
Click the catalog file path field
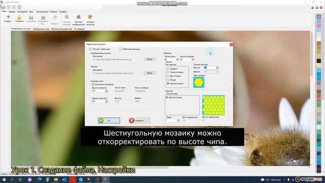[x=116, y=73]
